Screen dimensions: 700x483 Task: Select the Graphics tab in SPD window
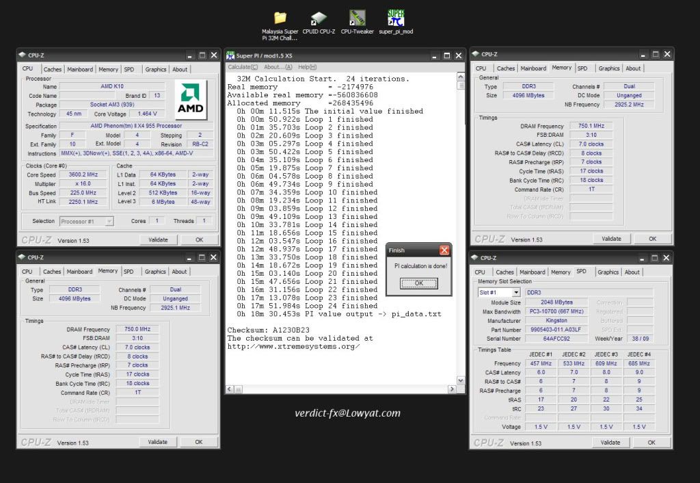(608, 272)
